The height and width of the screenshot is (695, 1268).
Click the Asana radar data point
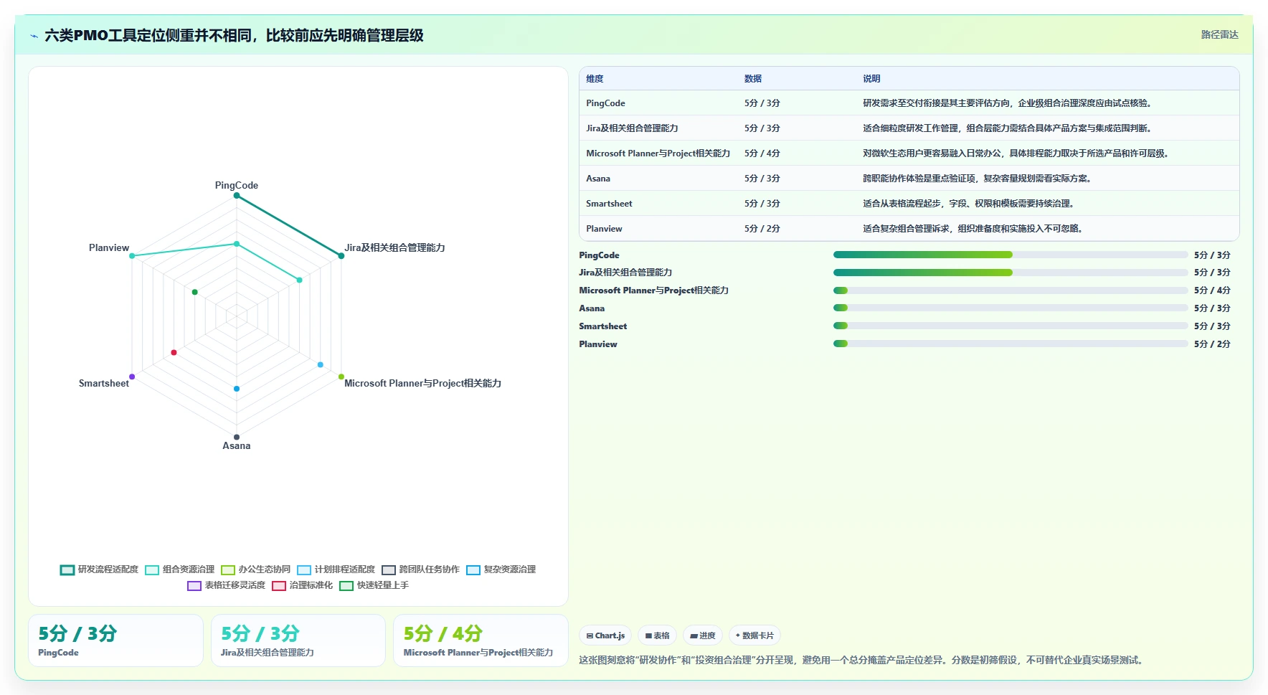[x=237, y=437]
